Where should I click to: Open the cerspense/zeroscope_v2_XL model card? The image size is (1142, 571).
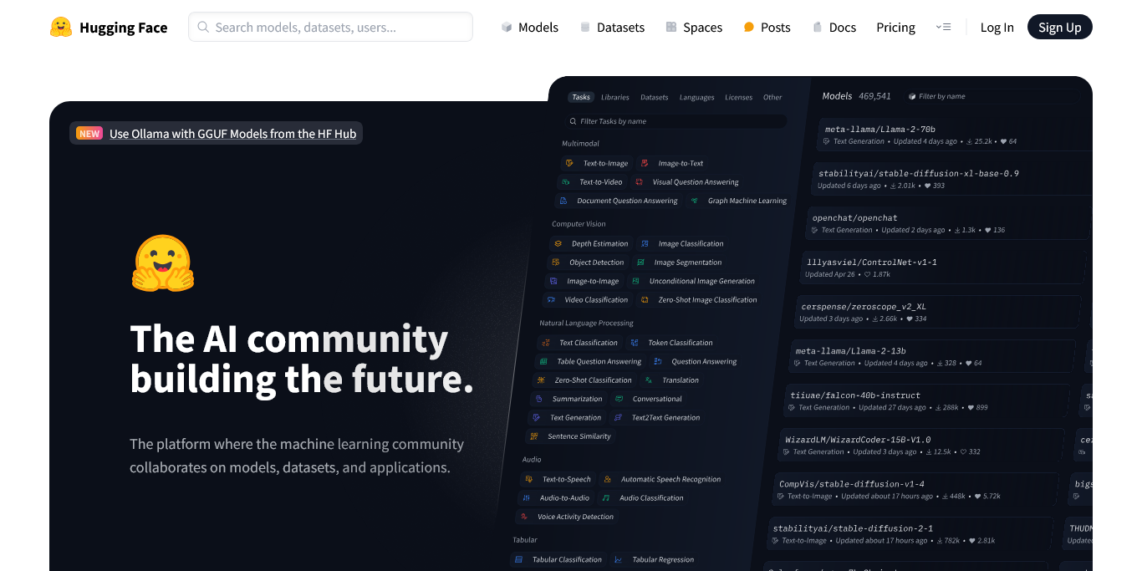pyautogui.click(x=937, y=312)
